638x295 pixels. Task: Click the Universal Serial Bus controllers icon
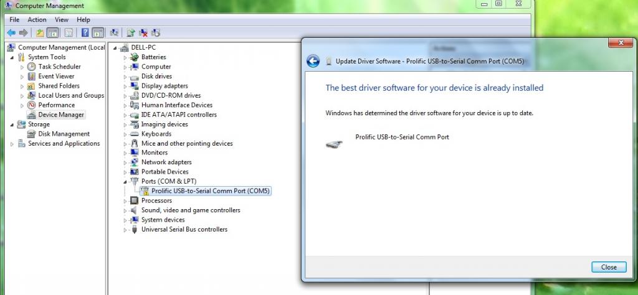click(135, 230)
